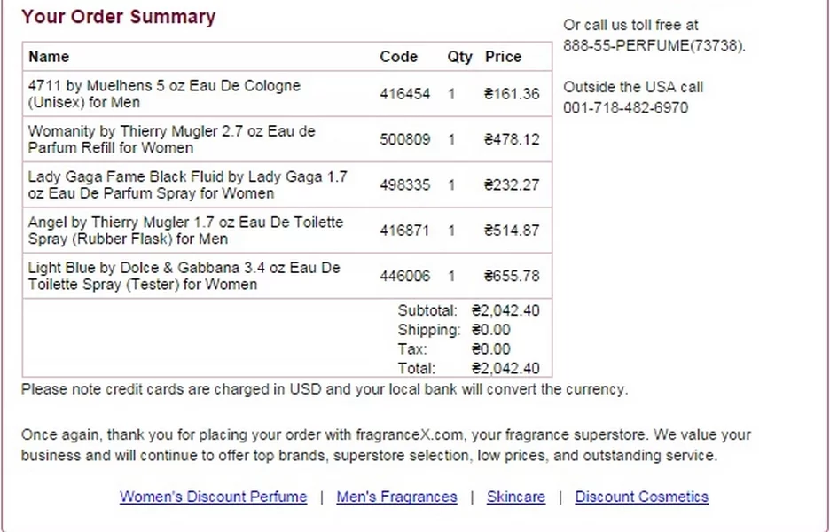Click the 4711 by Muelhens product name

[164, 94]
